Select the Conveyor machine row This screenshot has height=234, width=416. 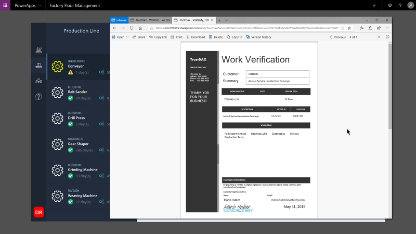click(79, 67)
